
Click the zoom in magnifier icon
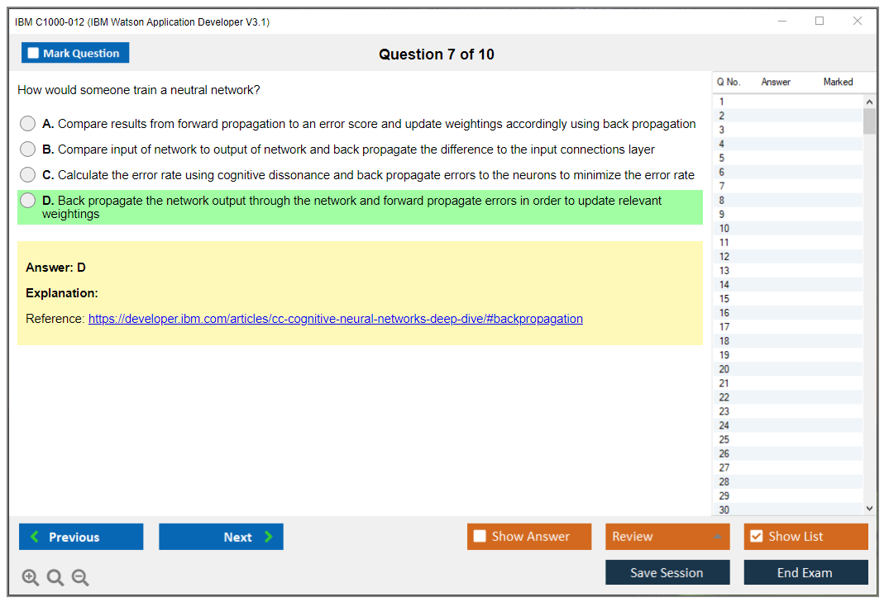point(30,578)
